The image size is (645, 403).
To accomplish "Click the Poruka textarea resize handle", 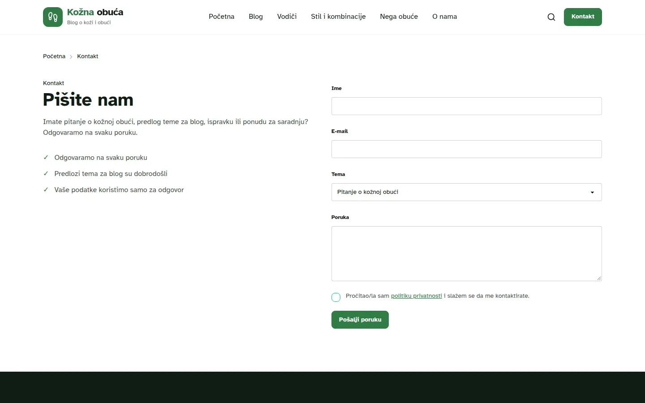I will click(x=599, y=278).
